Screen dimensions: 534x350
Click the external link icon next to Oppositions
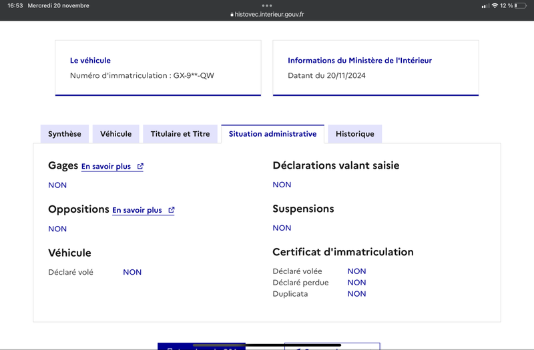172,210
